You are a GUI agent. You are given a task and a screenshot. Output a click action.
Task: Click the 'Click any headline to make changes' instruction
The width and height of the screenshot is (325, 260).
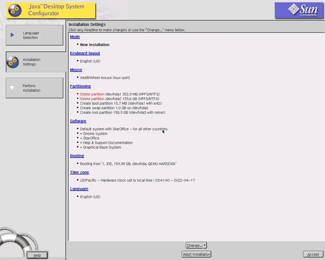coord(127,30)
